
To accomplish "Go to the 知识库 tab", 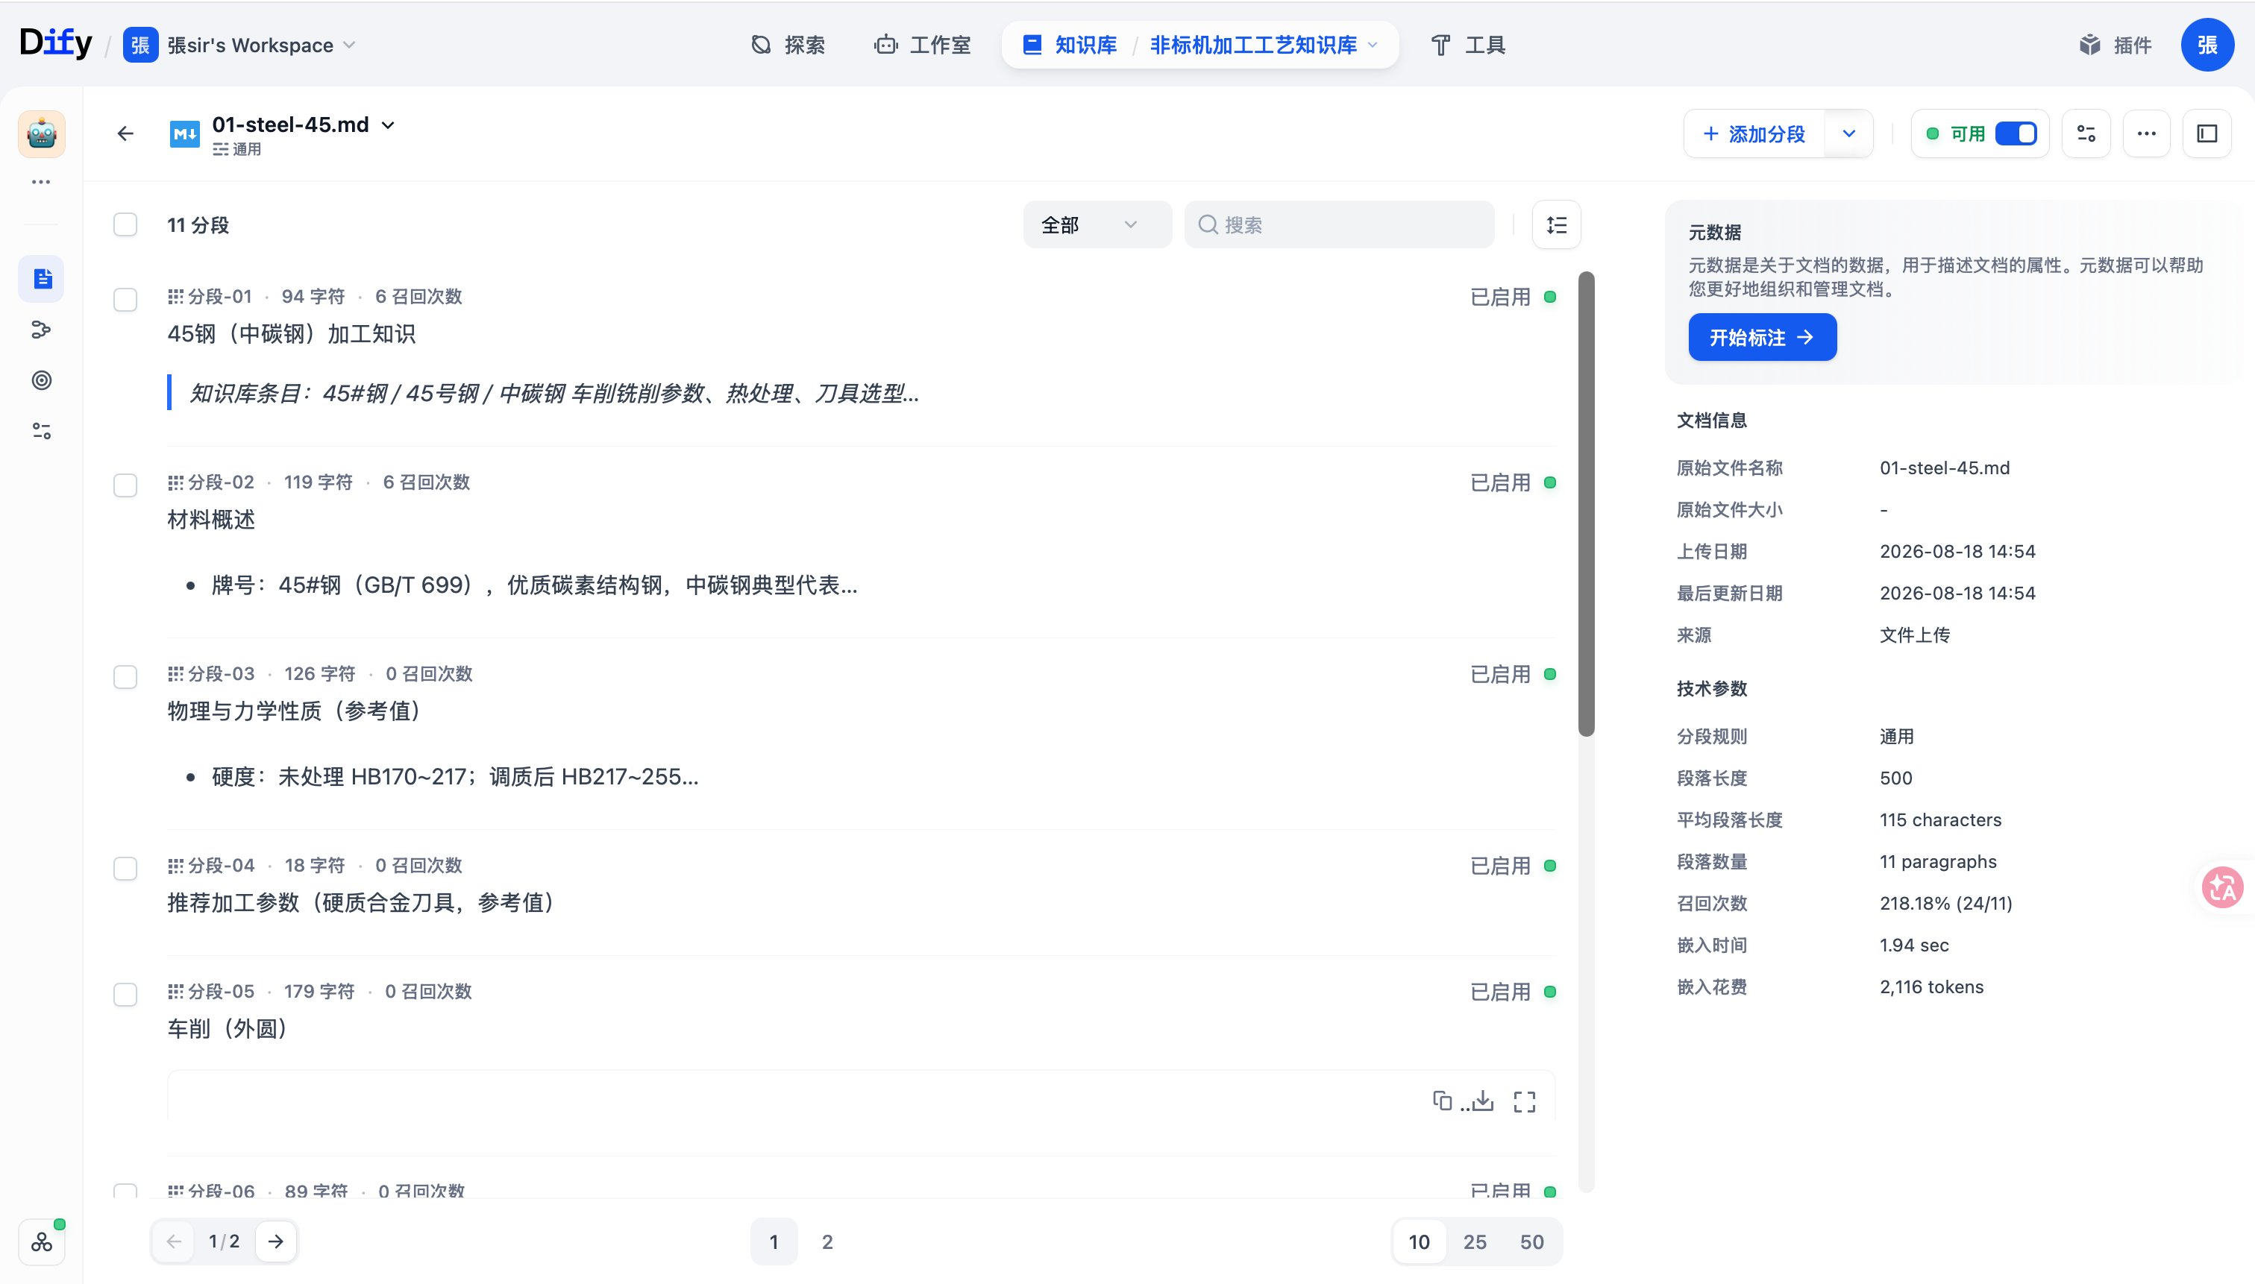I will pos(1070,45).
